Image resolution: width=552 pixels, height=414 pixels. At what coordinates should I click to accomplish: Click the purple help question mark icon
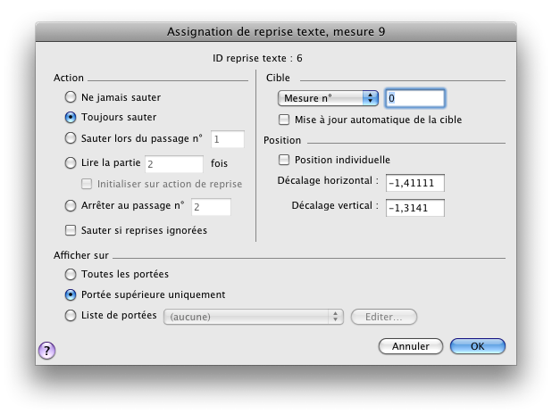click(48, 350)
